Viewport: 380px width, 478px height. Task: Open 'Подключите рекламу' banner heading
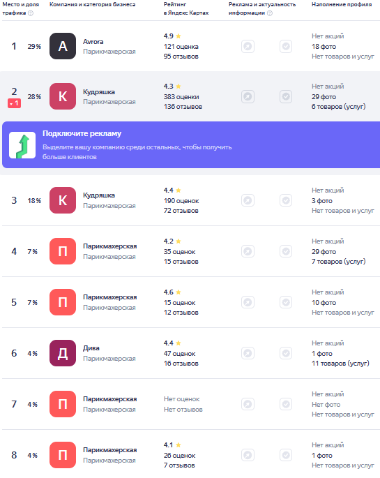(82, 133)
